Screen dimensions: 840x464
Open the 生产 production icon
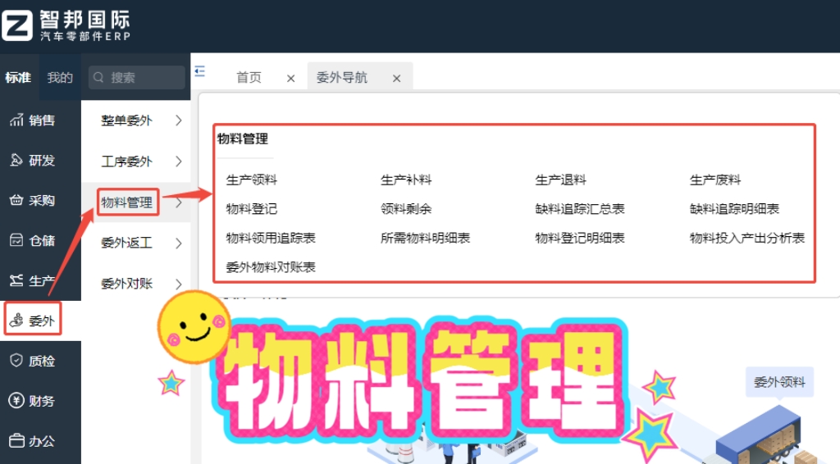click(16, 280)
